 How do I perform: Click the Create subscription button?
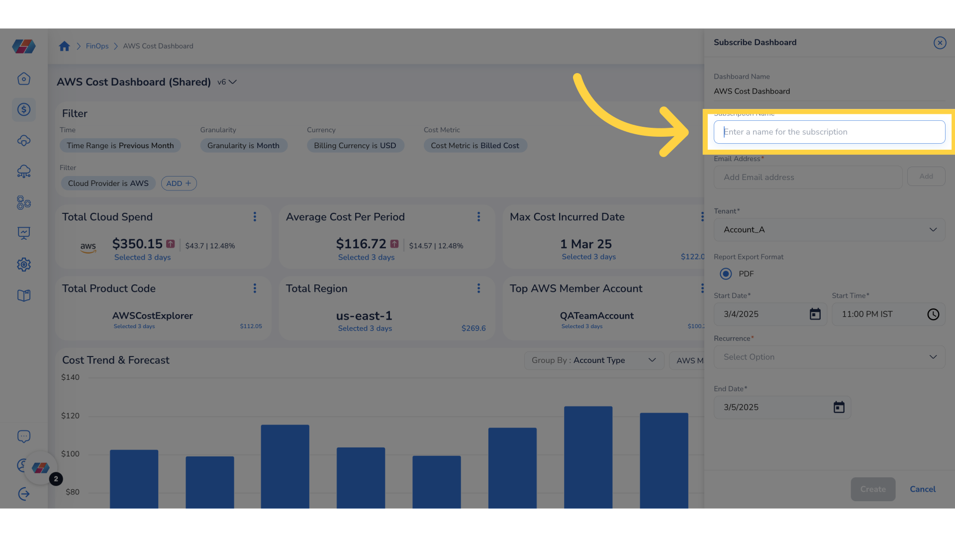pos(872,489)
